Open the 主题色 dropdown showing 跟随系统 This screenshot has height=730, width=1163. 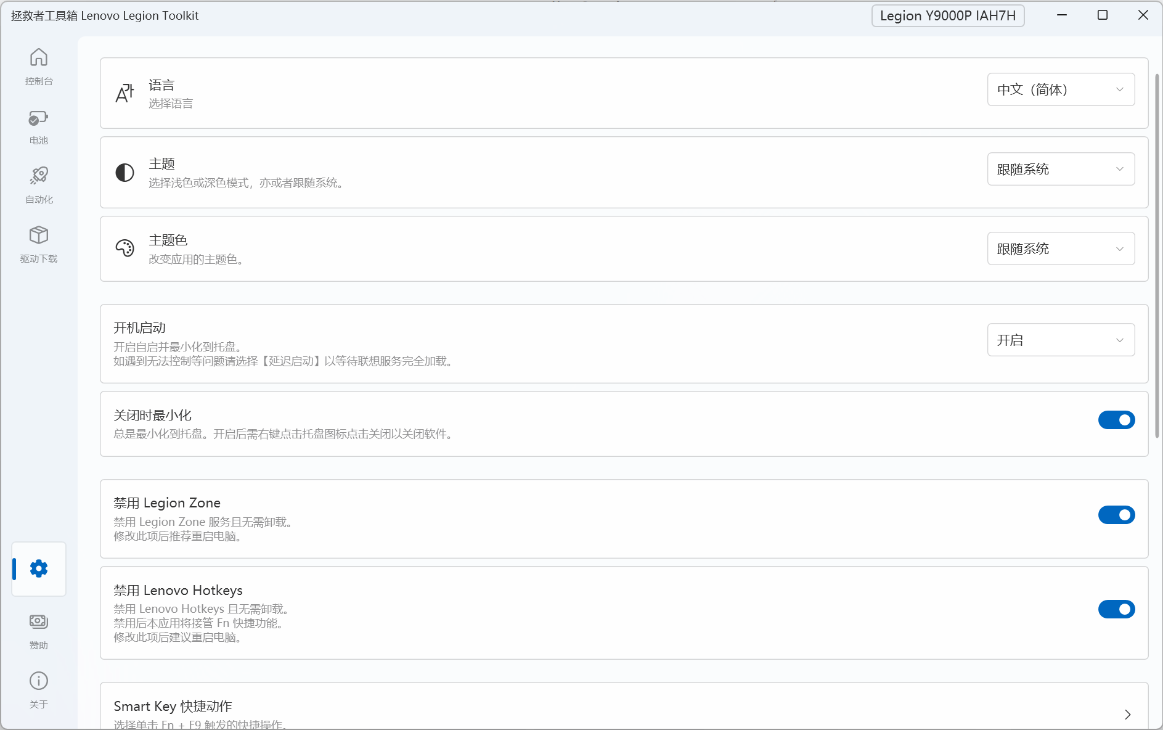point(1061,248)
